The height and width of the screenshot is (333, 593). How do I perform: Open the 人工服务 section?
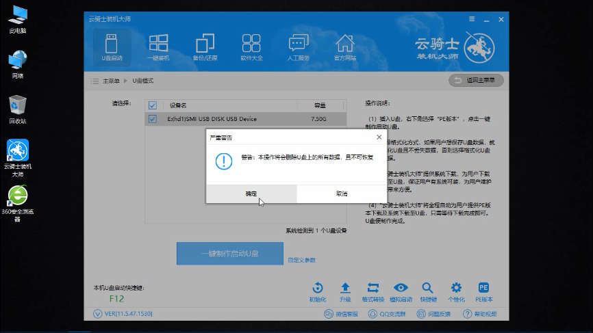point(299,48)
